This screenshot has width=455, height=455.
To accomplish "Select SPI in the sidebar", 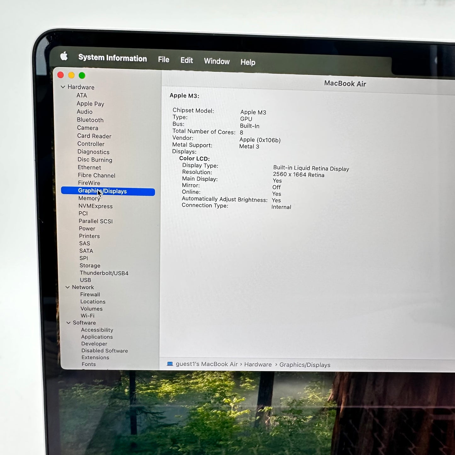I will coord(84,258).
